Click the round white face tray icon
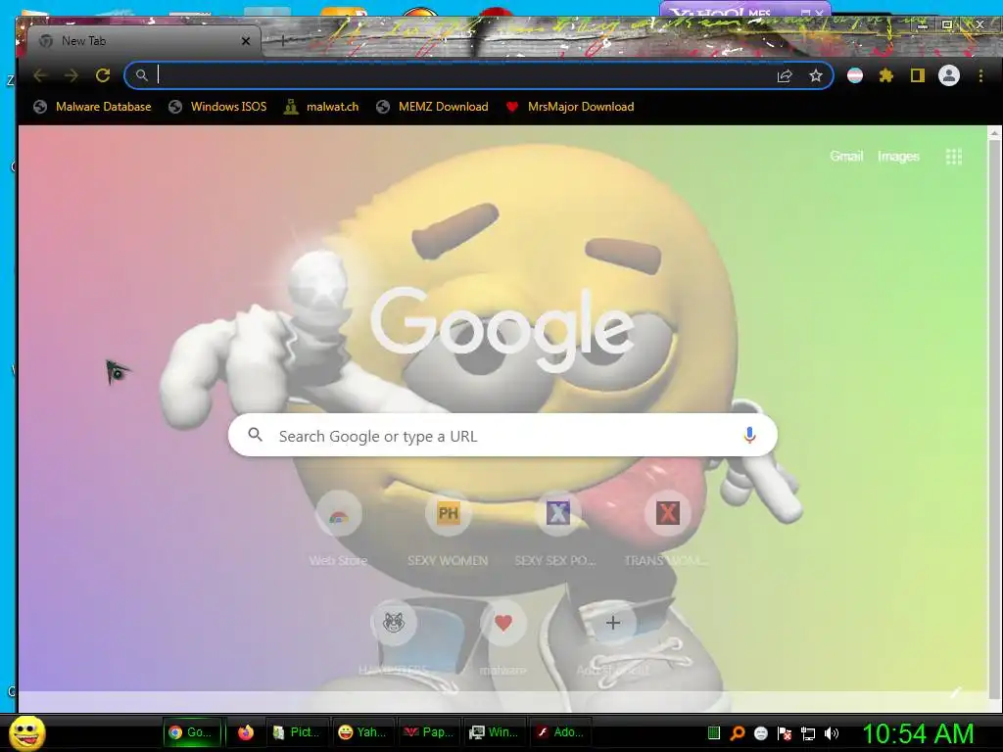This screenshot has height=752, width=1003. [x=760, y=733]
